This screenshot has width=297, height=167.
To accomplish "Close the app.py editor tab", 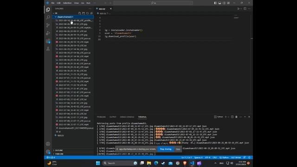I will click(111, 9).
